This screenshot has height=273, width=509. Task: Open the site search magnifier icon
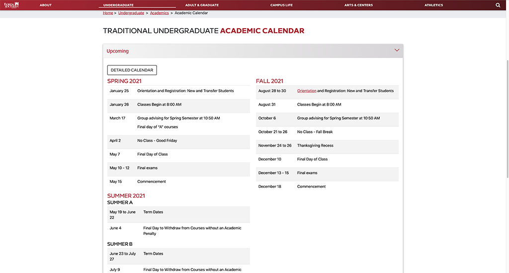[x=498, y=5]
